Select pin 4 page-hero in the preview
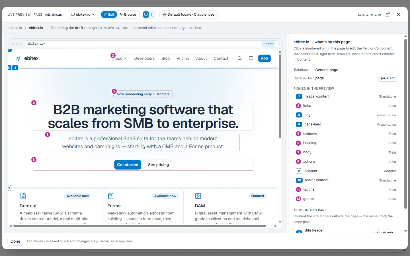Viewport: 410px width, 256px height. click(15, 68)
